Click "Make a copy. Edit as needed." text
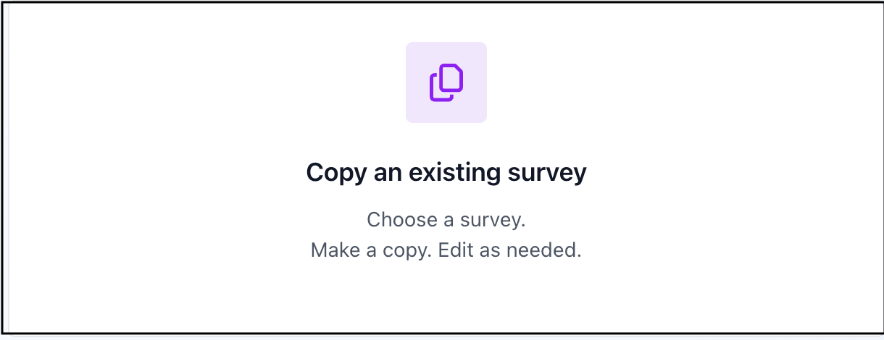Screen dimensions: 884x340 446,250
